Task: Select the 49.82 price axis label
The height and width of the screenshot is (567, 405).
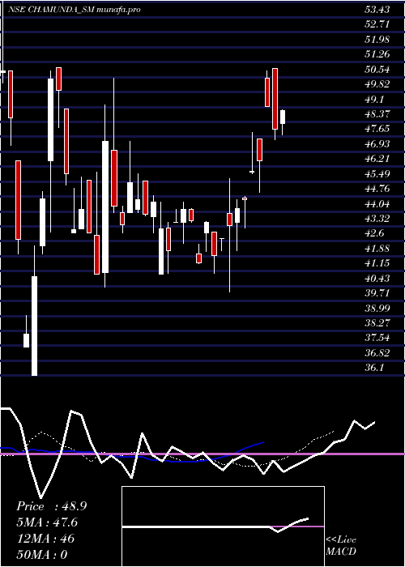Action: [377, 84]
